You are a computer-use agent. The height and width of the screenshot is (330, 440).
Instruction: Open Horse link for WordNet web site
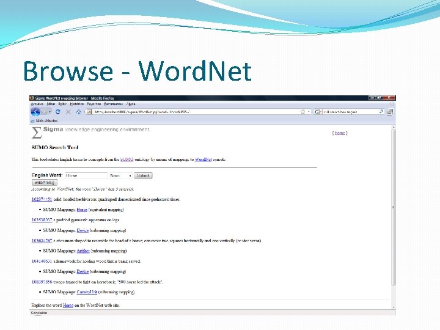[x=68, y=306]
